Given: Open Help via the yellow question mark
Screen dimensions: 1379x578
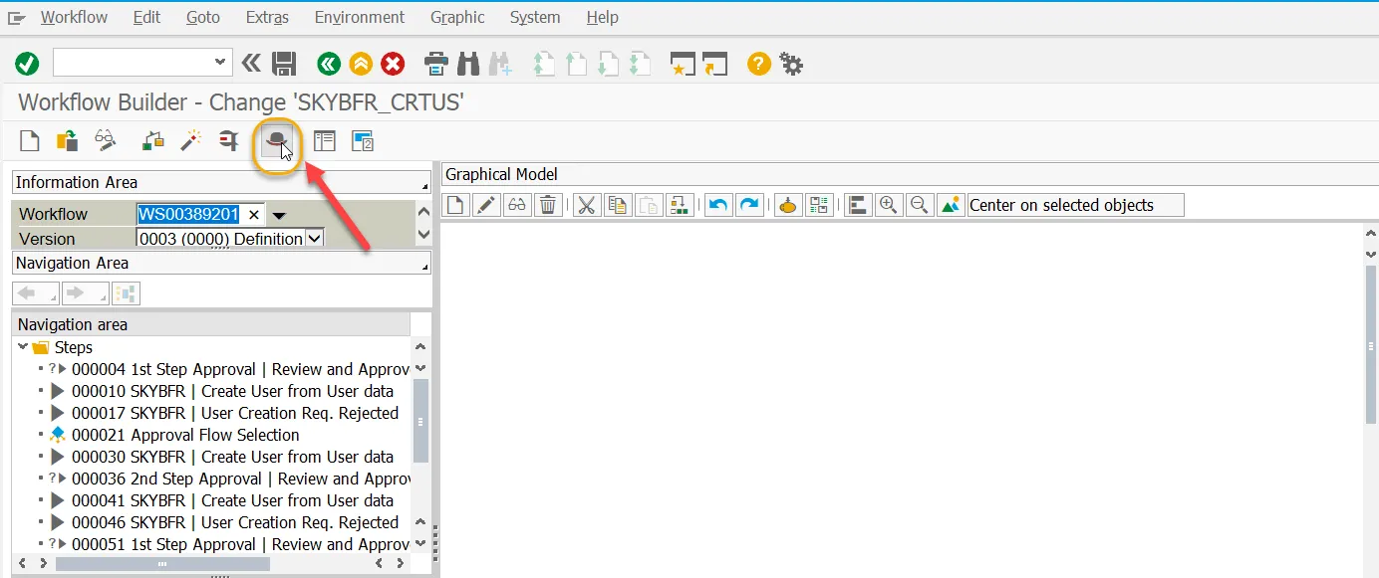Looking at the screenshot, I should tap(759, 65).
